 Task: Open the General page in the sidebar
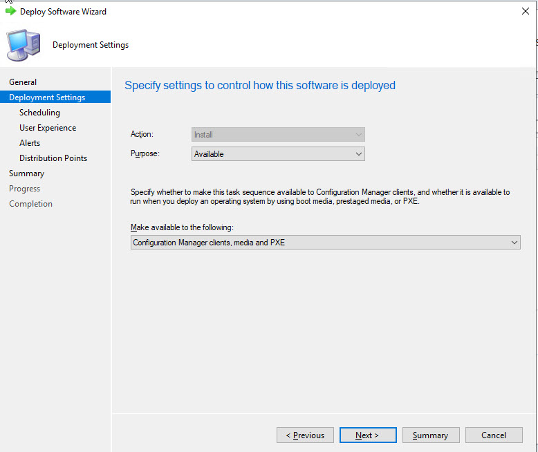tap(23, 82)
